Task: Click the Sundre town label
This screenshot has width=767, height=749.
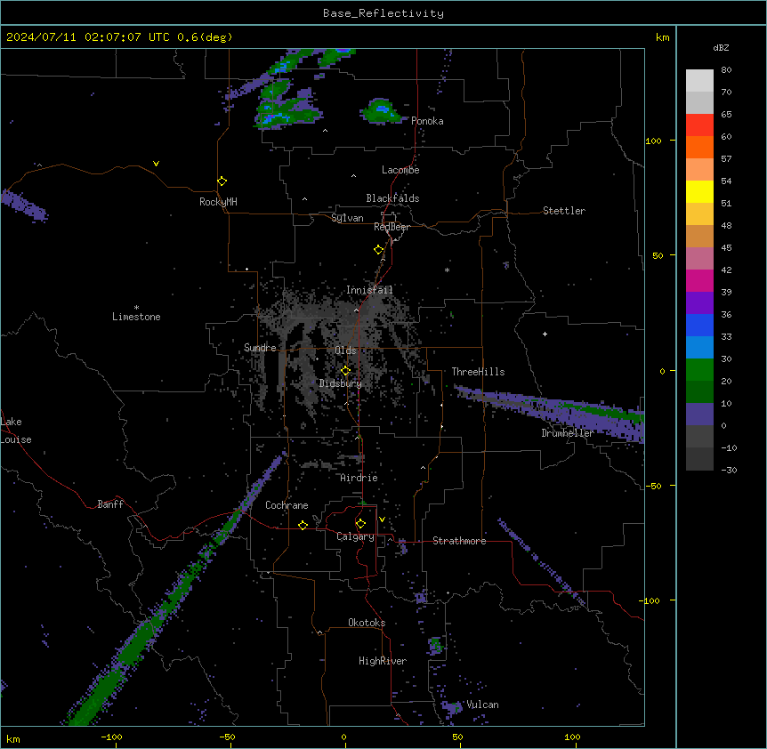Action: [260, 348]
